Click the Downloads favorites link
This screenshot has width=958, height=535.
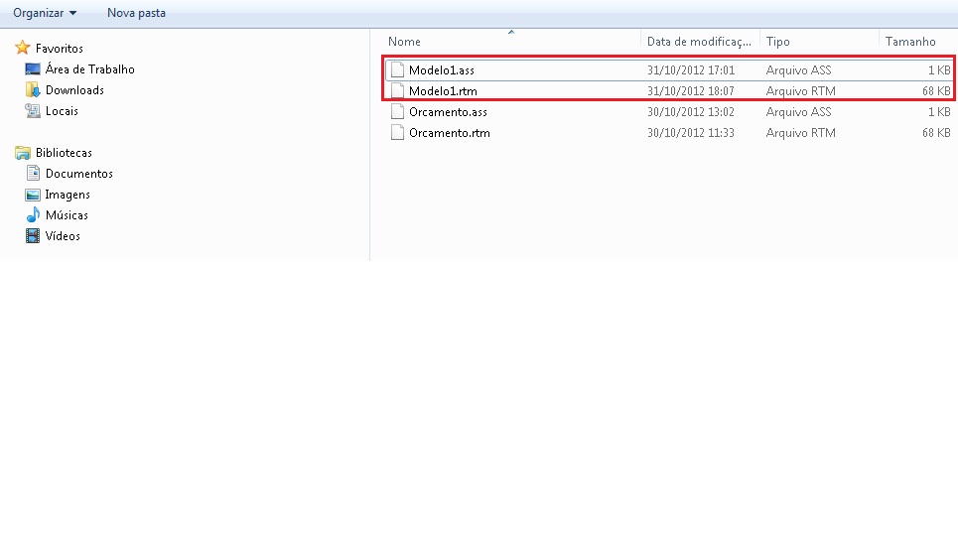coord(74,89)
